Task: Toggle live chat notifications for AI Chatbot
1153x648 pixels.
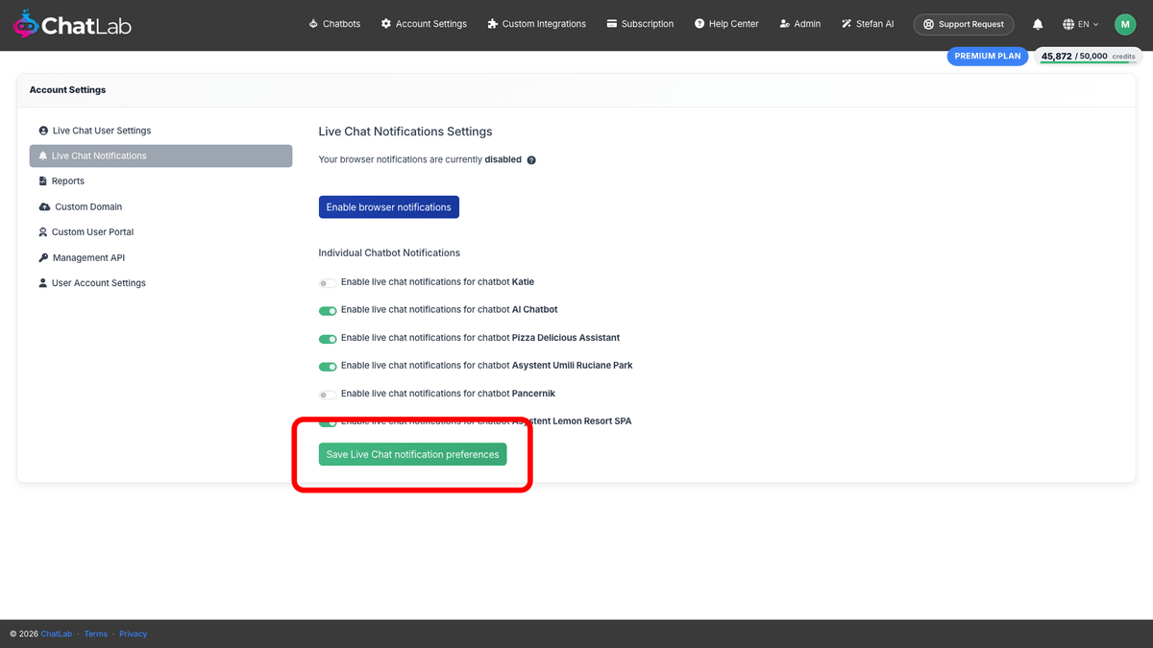Action: 329,311
